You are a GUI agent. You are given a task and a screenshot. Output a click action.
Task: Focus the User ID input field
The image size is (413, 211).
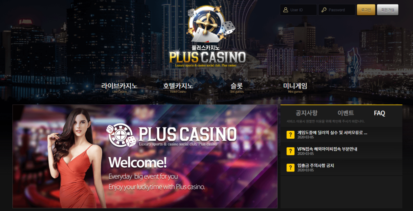tap(298, 10)
